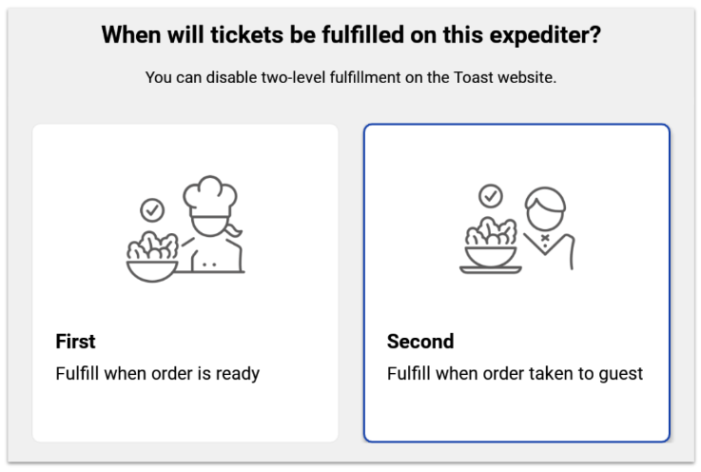Choose "Fulfill when order taken to guest"
The height and width of the screenshot is (472, 701).
[x=515, y=373]
